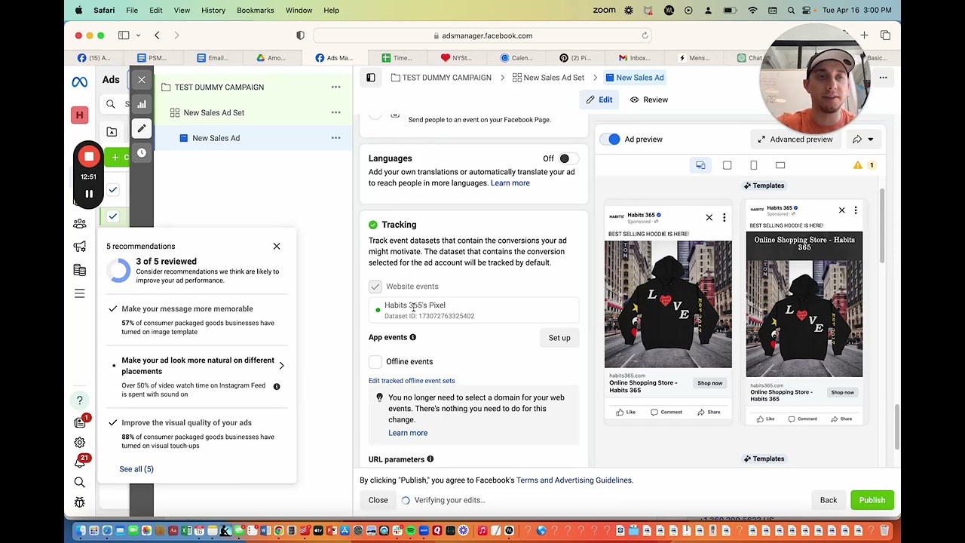This screenshot has height=543, width=965.
Task: Open TEST DUMMY CAMPAIGN more options
Action: pos(335,87)
